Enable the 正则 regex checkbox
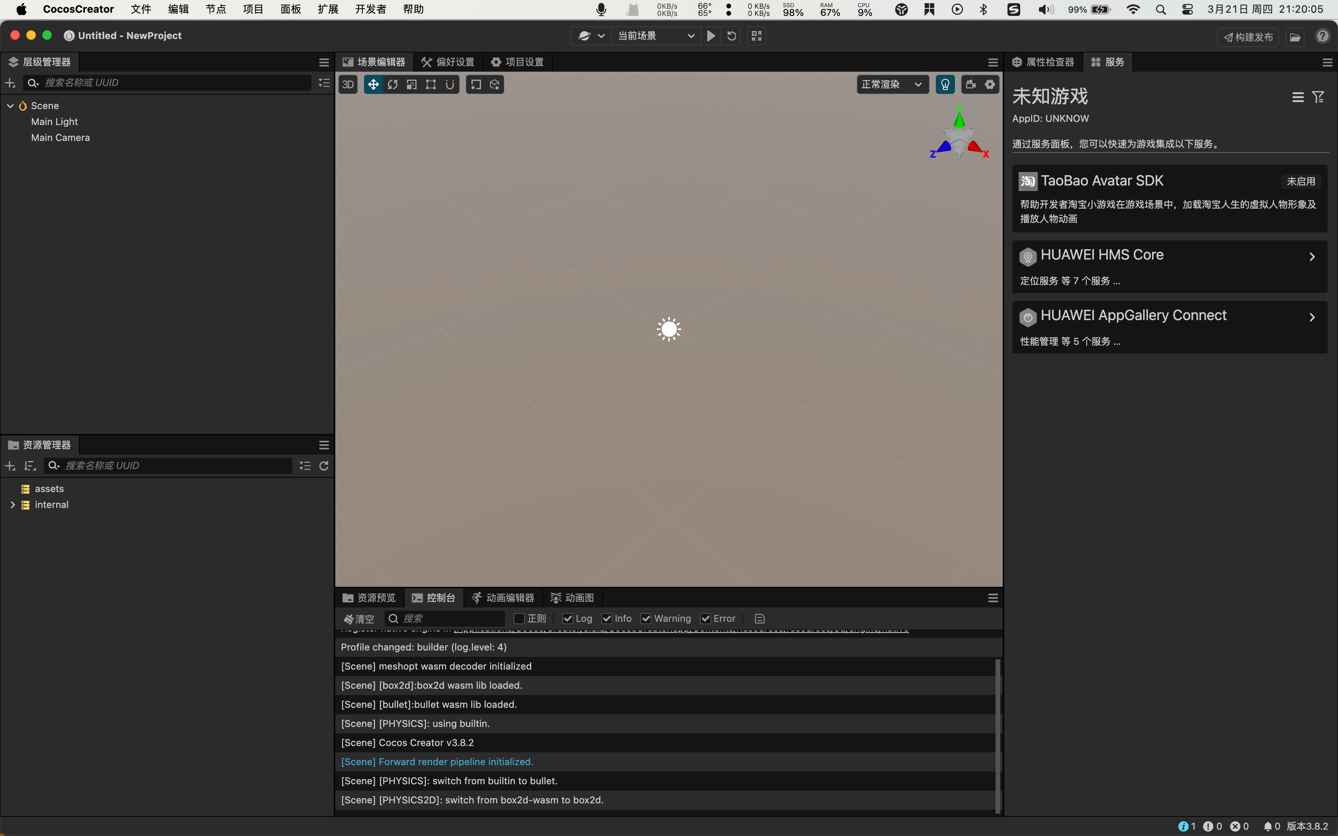The image size is (1338, 836). point(519,619)
